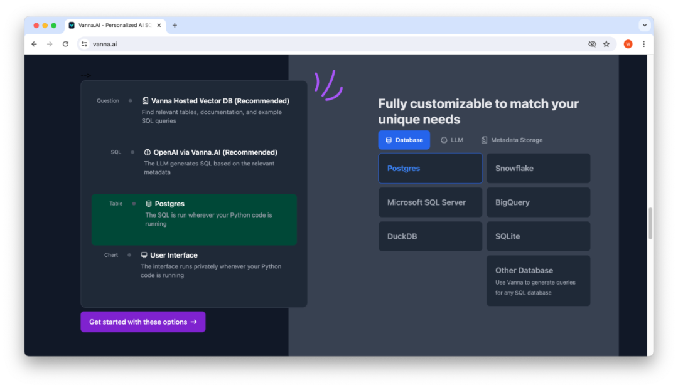Pick DuckDB database option
This screenshot has height=388, width=678.
pos(430,236)
